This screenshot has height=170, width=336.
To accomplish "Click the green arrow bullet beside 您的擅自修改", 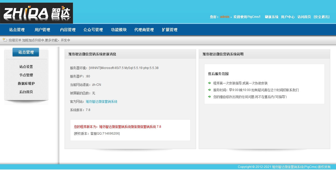I will pyautogui.click(x=209, y=97).
